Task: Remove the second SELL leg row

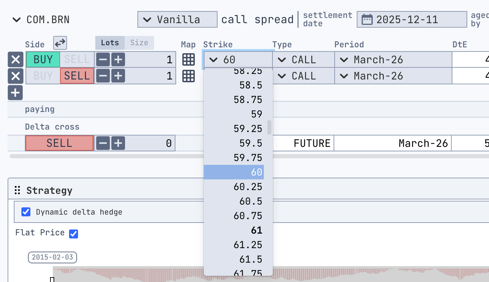Action: coord(16,76)
